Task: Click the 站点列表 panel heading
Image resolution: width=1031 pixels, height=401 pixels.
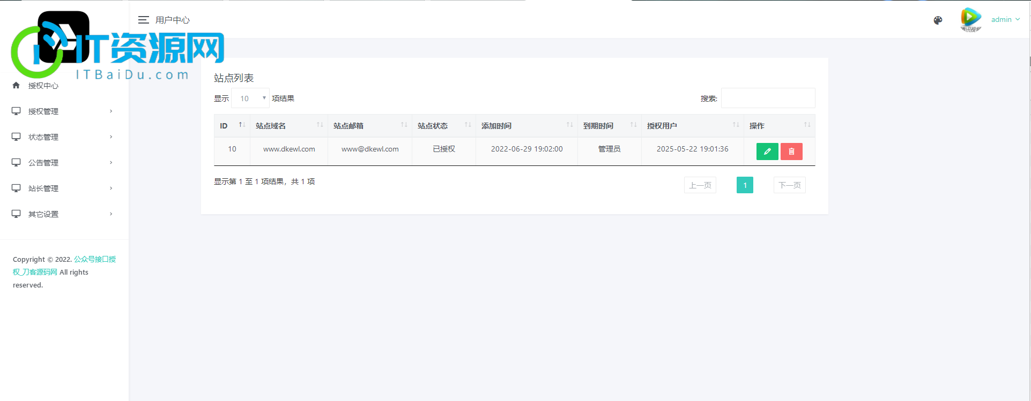Action: click(234, 78)
